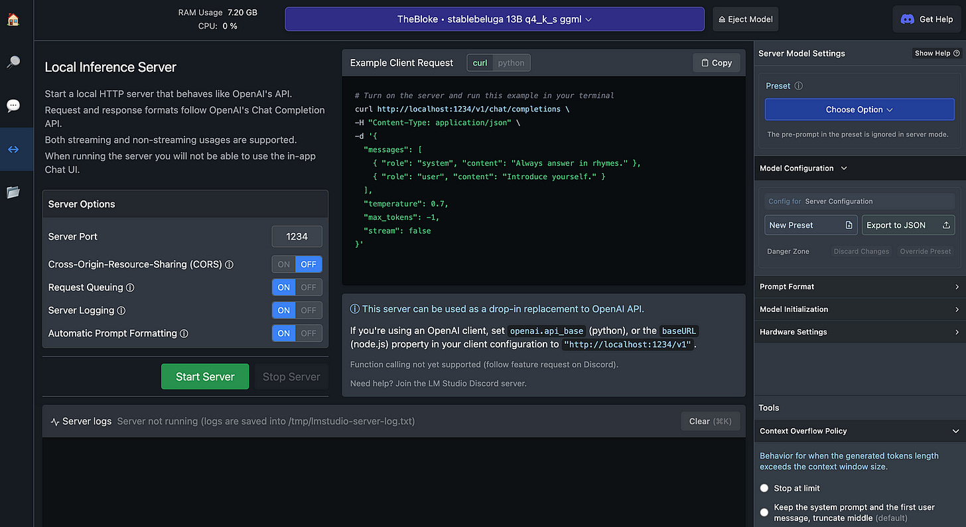Image resolution: width=966 pixels, height=527 pixels.
Task: Open the preset Choose Option dropdown
Action: point(859,108)
